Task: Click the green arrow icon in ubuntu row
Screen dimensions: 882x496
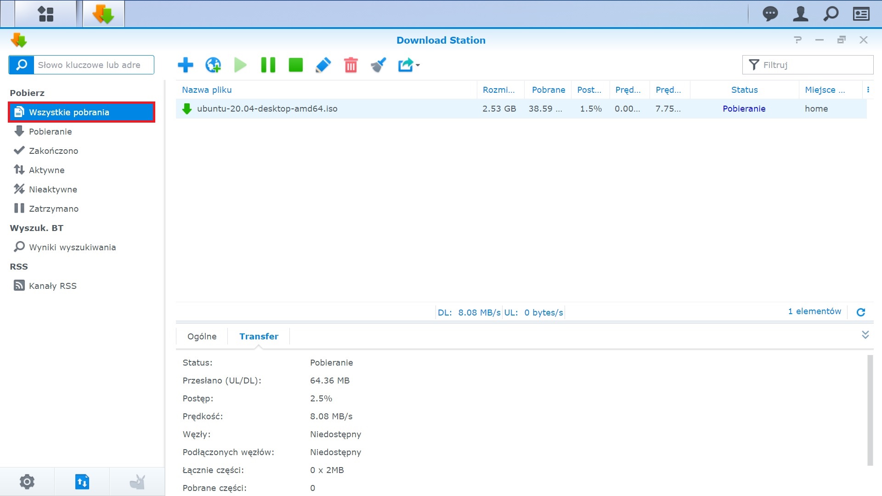Action: [x=187, y=109]
